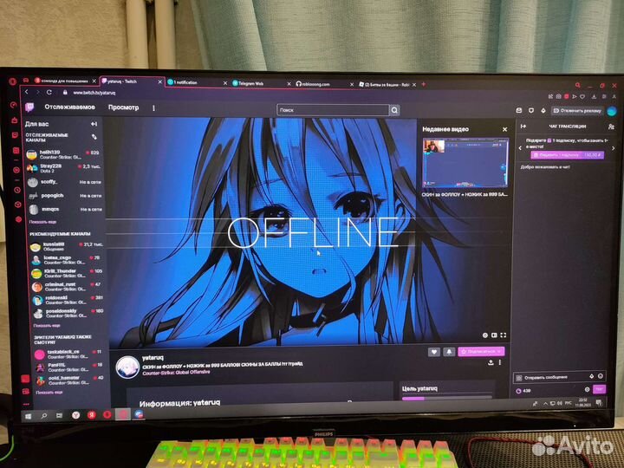Open the 'Просмотр' navigation item

(x=123, y=107)
